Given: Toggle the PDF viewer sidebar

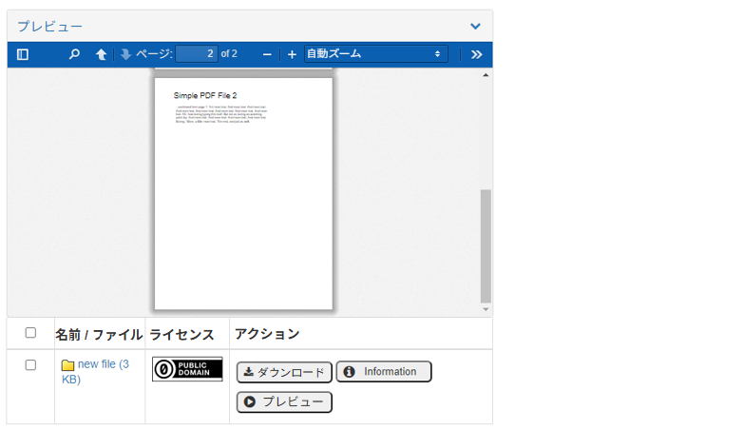Looking at the screenshot, I should (x=23, y=54).
